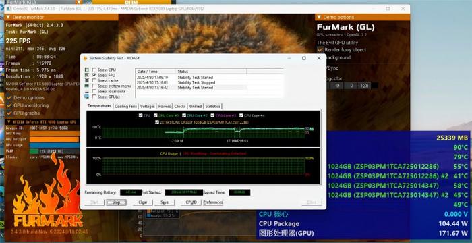
Task: Open the Preferences dialog button
Action: pos(213,202)
